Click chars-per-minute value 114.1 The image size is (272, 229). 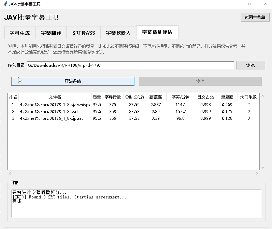pos(180,105)
